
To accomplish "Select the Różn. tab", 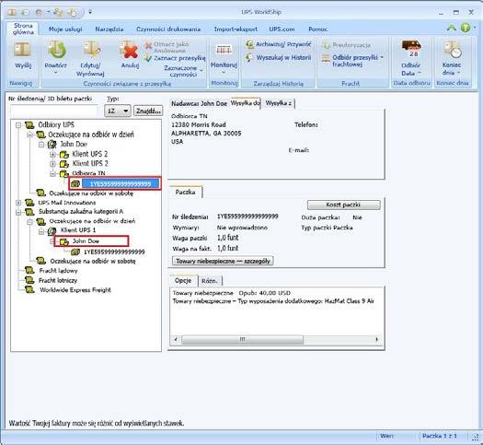I will (210, 281).
